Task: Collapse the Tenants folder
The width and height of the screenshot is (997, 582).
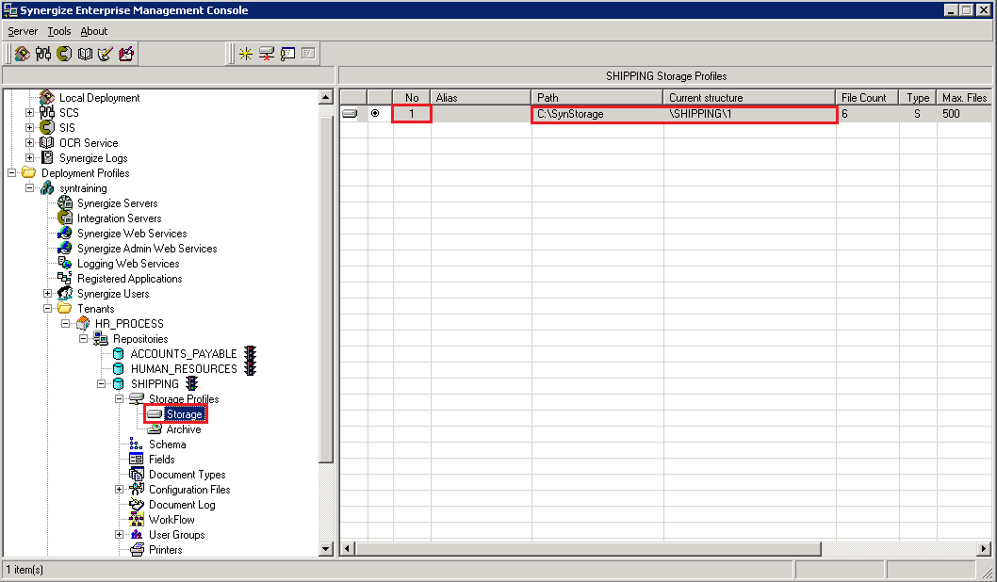Action: (47, 309)
